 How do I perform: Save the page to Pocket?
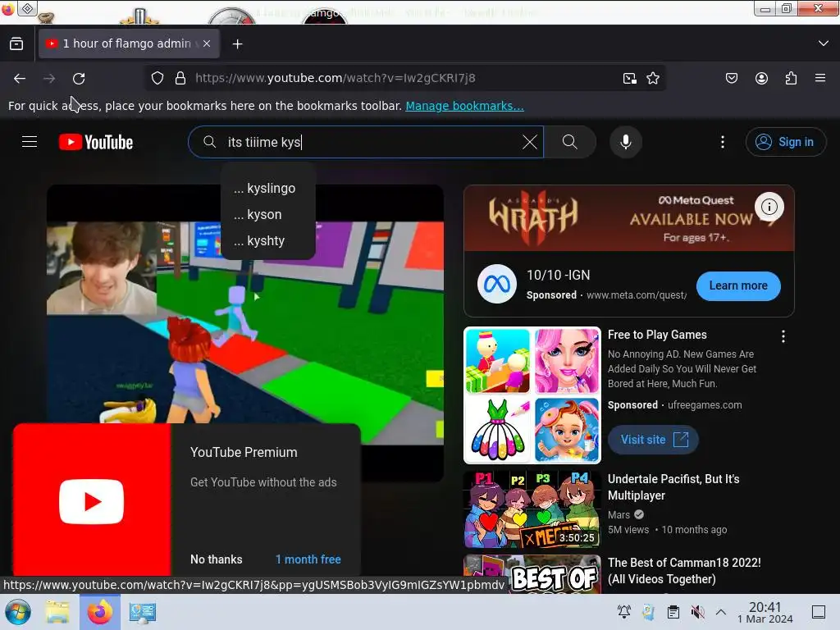click(x=731, y=78)
